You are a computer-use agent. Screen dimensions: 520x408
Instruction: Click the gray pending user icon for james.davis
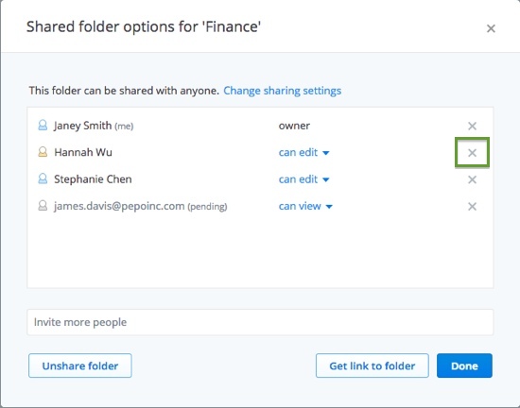click(43, 206)
